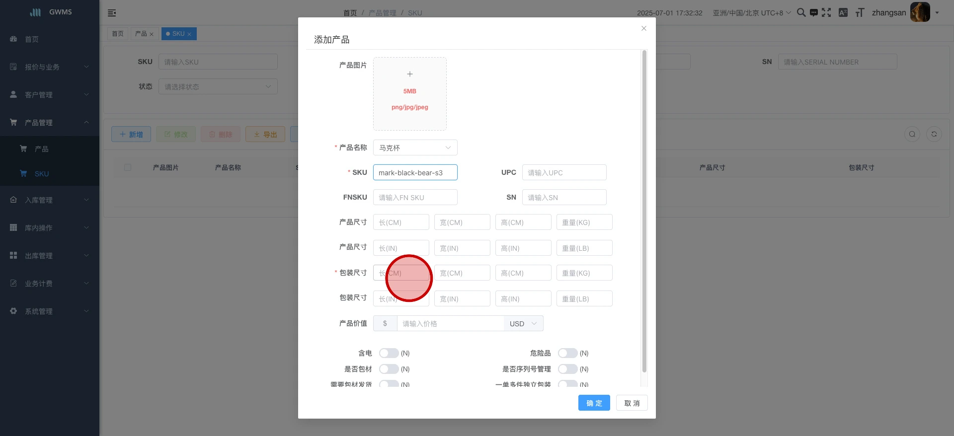The image size is (954, 436).
Task: Turn on the 是否包材 switch
Action: click(x=389, y=369)
